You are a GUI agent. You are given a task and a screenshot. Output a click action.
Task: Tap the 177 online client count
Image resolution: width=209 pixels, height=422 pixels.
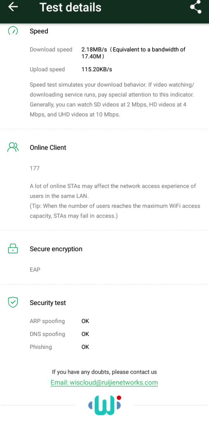coord(35,168)
